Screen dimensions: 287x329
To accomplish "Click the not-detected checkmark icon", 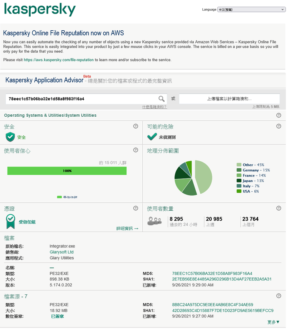I will [x=152, y=137].
